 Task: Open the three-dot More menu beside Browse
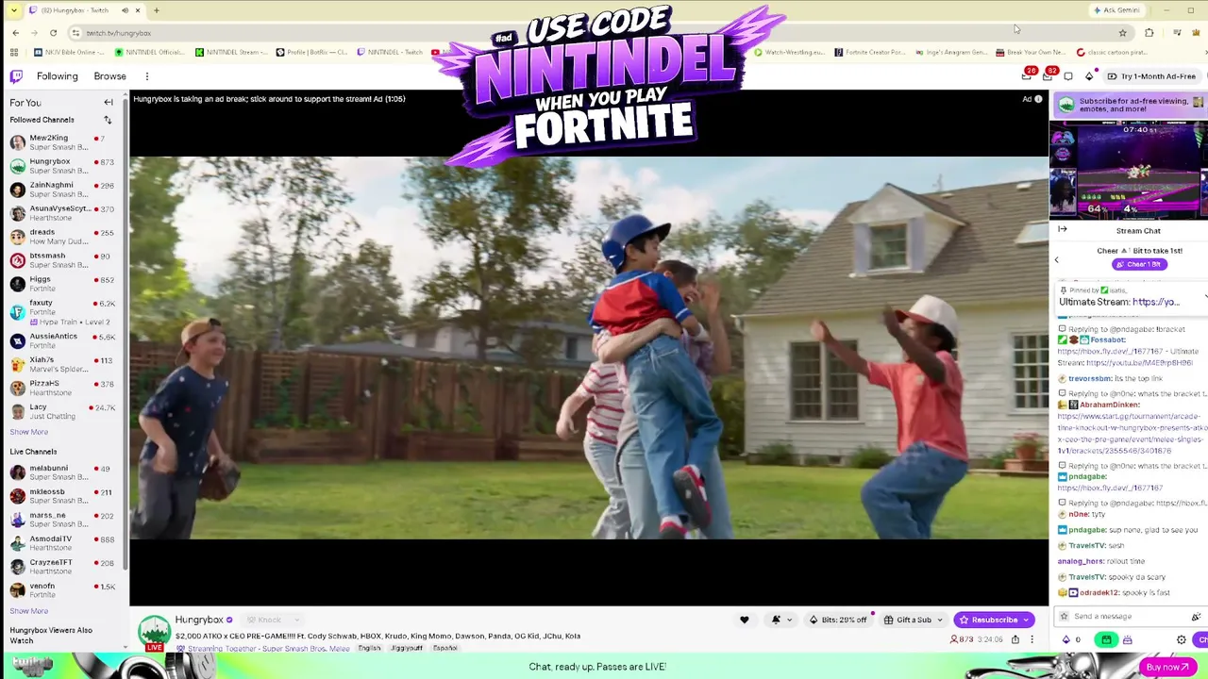pyautogui.click(x=147, y=76)
